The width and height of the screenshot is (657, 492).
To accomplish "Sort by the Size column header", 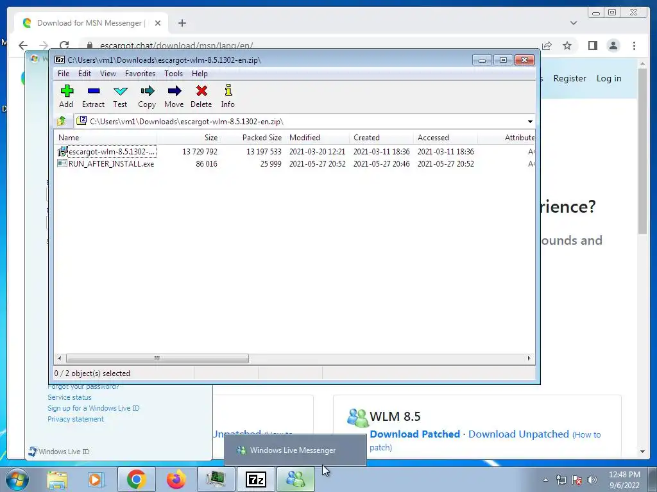I will [x=189, y=137].
